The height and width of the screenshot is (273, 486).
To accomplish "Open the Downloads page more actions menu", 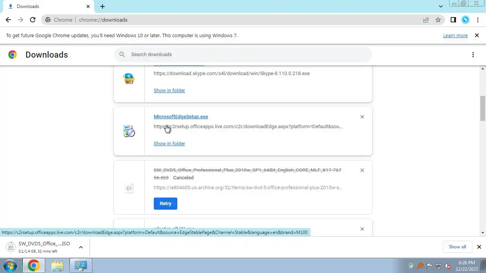I will [473, 55].
